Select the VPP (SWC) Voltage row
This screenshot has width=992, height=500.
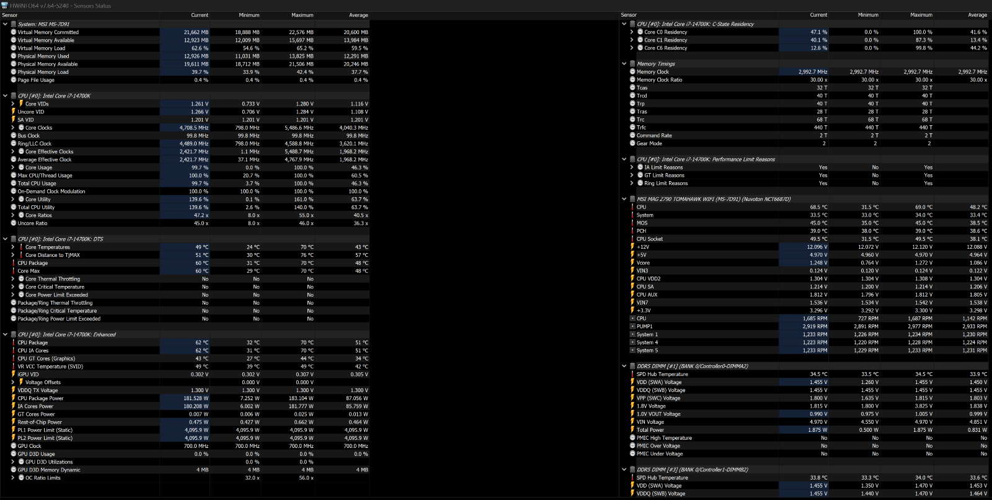[804, 398]
